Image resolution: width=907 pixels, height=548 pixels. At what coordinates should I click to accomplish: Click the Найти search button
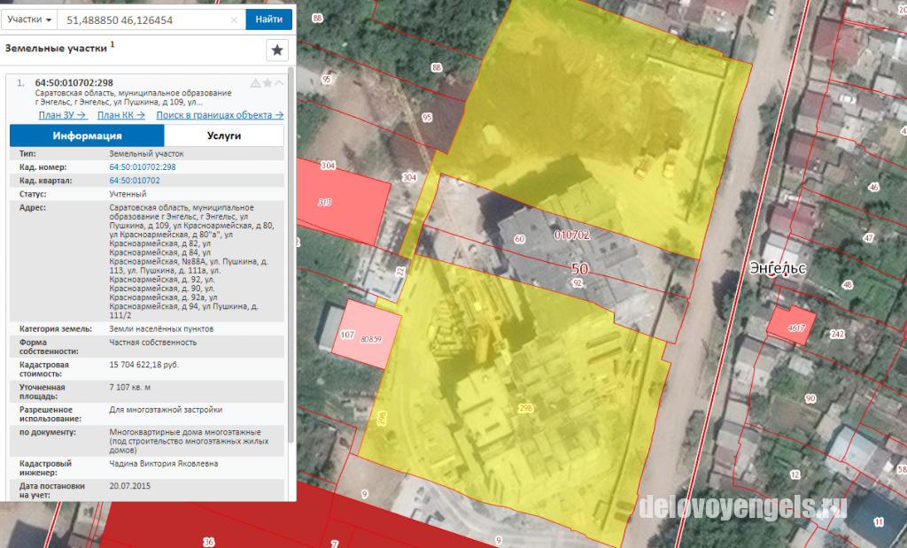pos(269,19)
